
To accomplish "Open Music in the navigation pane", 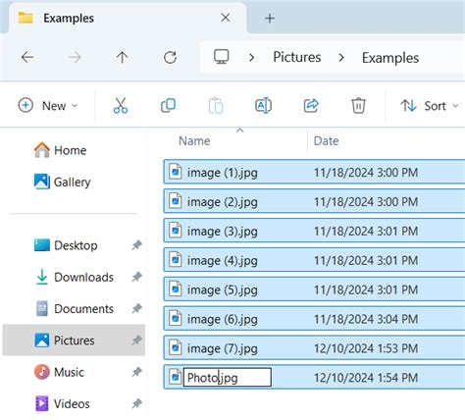I will 59,372.
